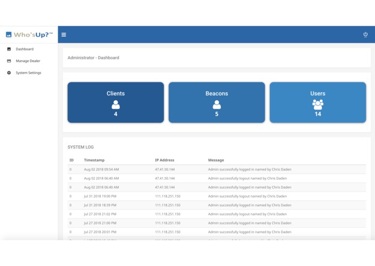
Task: Click IP address in the 19:00 PM row
Action: (168, 197)
